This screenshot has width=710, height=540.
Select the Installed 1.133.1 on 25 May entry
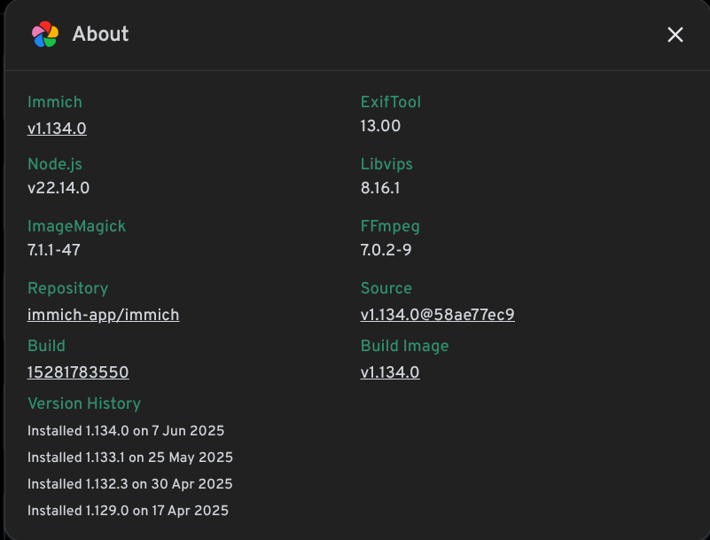[x=130, y=458]
